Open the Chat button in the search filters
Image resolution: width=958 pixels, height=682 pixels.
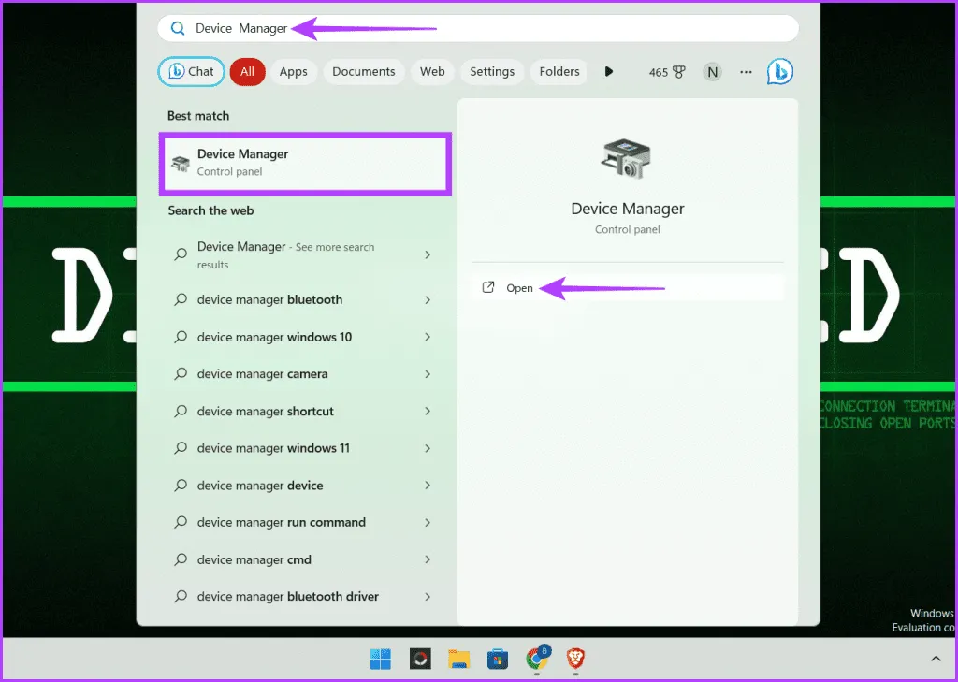tap(192, 72)
